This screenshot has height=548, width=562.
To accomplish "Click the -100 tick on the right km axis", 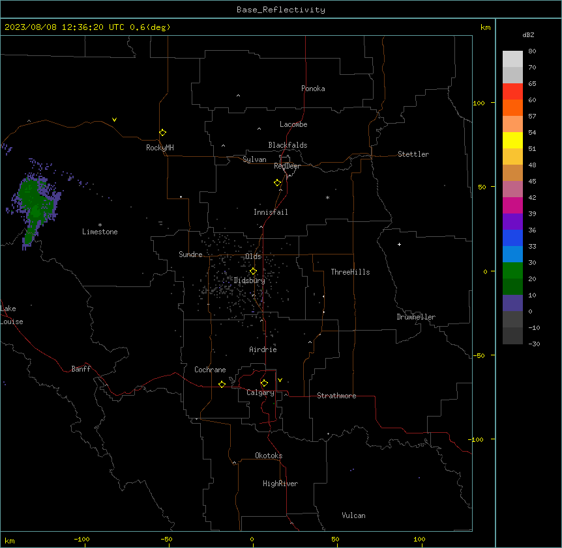I will click(477, 439).
